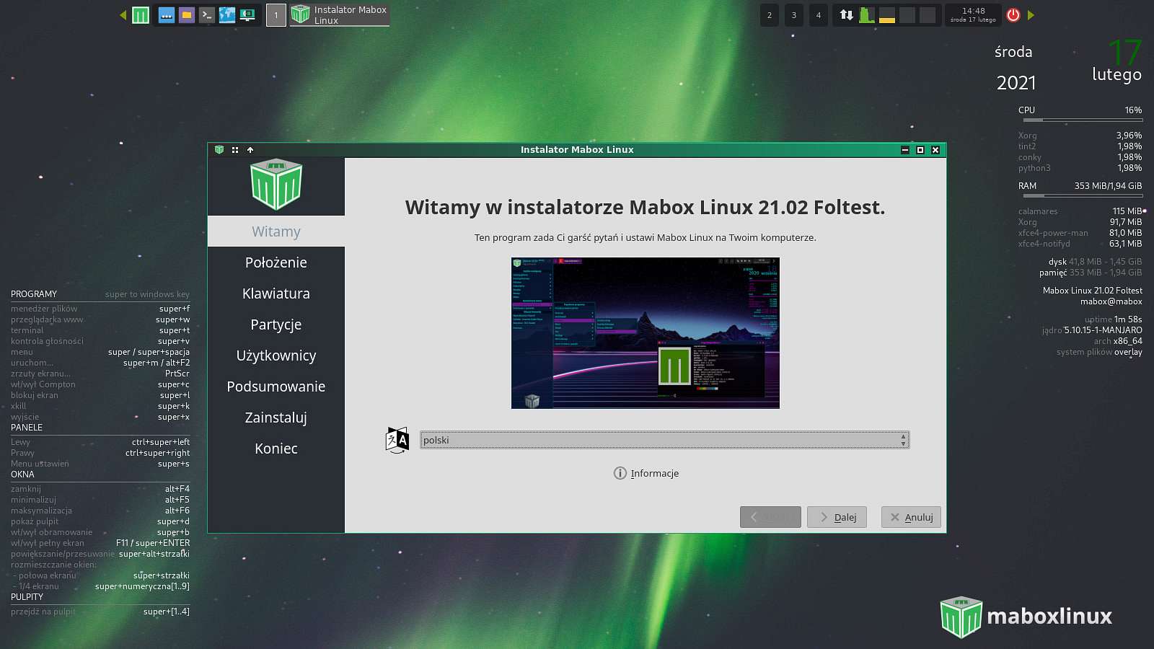The width and height of the screenshot is (1154, 649).
Task: Switch to workspace 4
Action: (819, 15)
